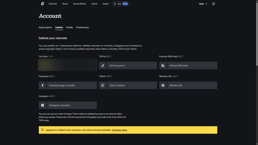Open the Preferences tab
This screenshot has width=258, height=145.
coord(82,27)
